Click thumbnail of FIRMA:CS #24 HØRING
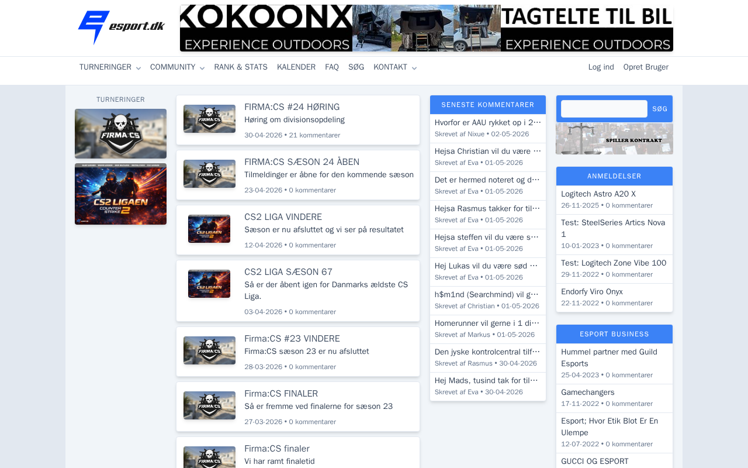The image size is (748, 468). click(x=209, y=119)
